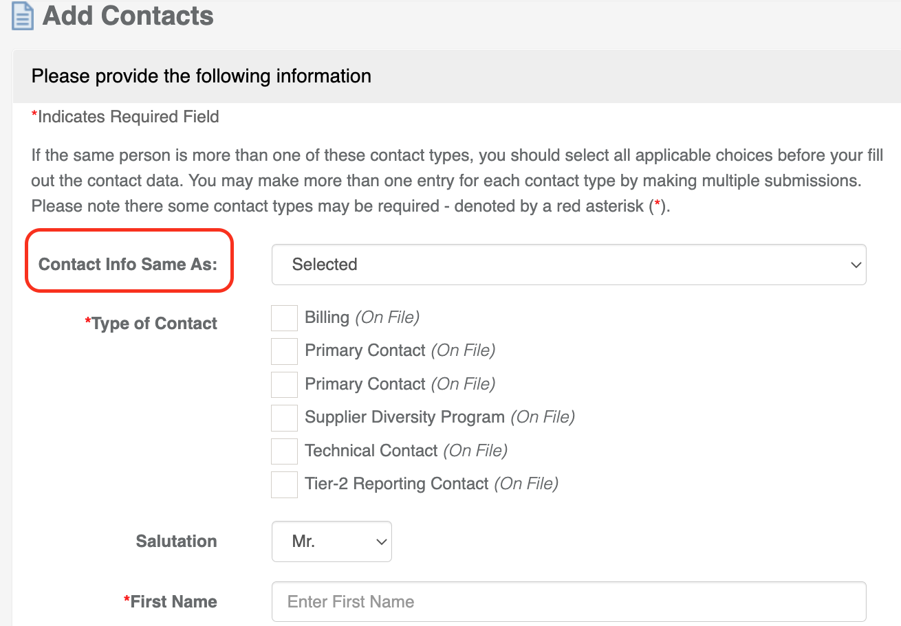Click the First Name field label
Screen dimensions: 901x626
173,602
